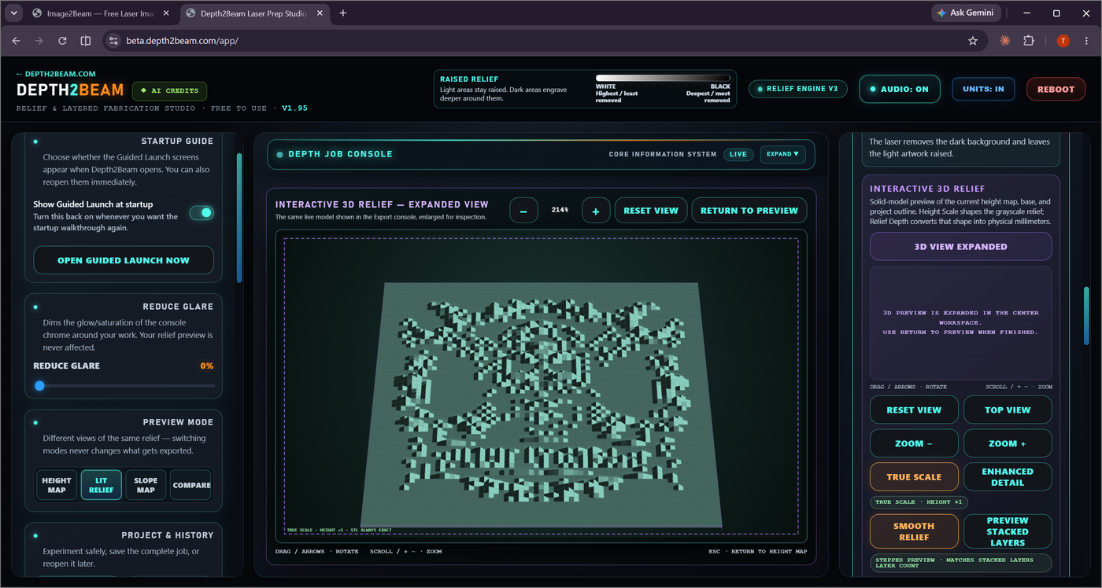
Task: Click the minus button beside 214%
Action: coord(524,211)
